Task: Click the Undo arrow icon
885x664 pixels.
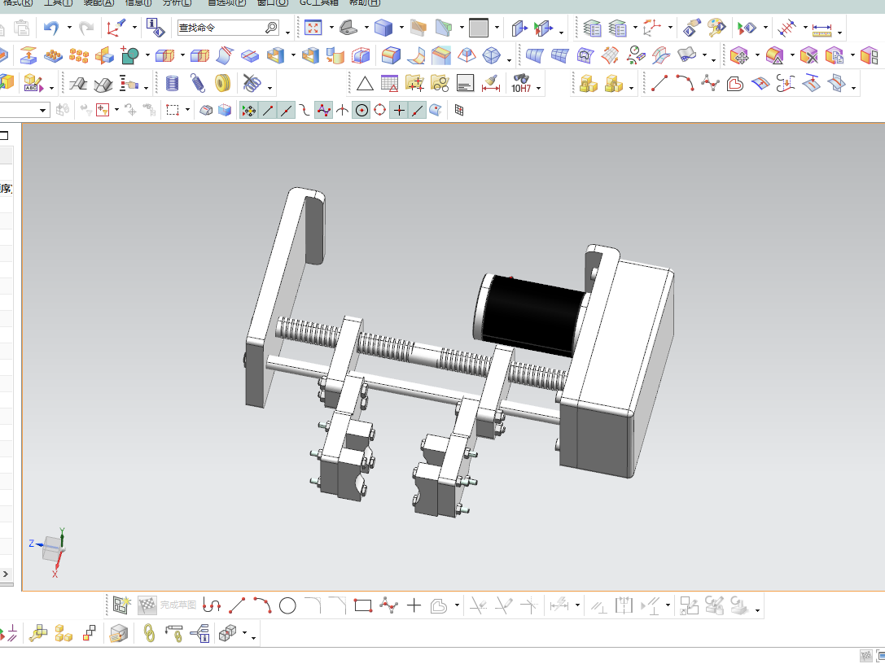Action: (x=51, y=28)
